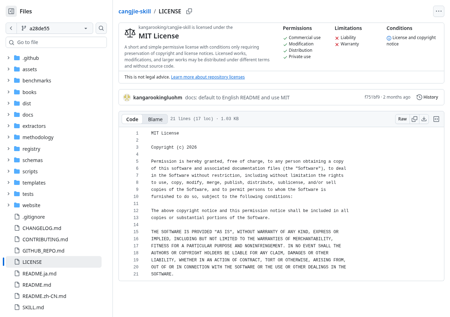Image resolution: width=450 pixels, height=317 pixels.
Task: Copy raw file contents
Action: click(414, 119)
